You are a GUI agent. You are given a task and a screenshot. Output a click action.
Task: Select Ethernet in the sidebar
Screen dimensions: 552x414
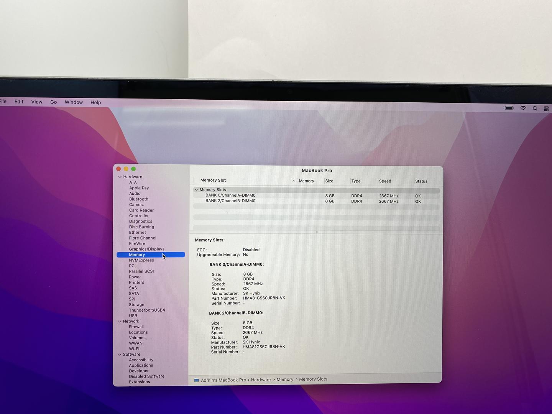[x=138, y=233]
